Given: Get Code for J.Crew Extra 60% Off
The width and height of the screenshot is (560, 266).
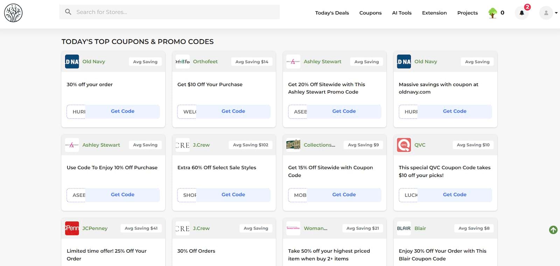Looking at the screenshot, I should point(233,195).
